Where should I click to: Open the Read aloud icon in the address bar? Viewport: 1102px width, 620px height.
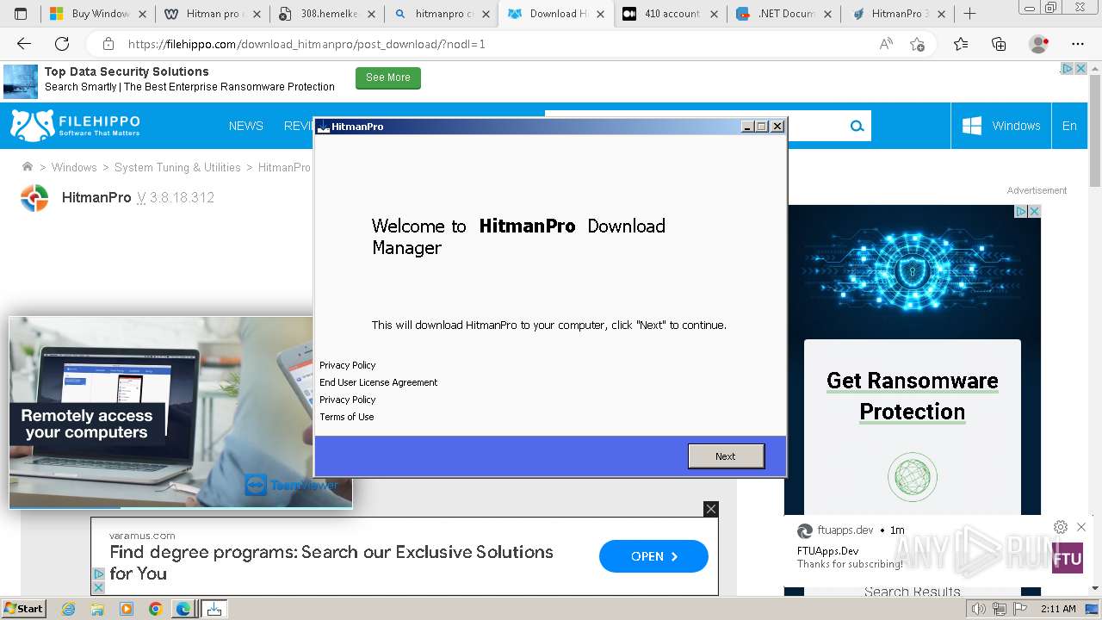pyautogui.click(x=886, y=44)
